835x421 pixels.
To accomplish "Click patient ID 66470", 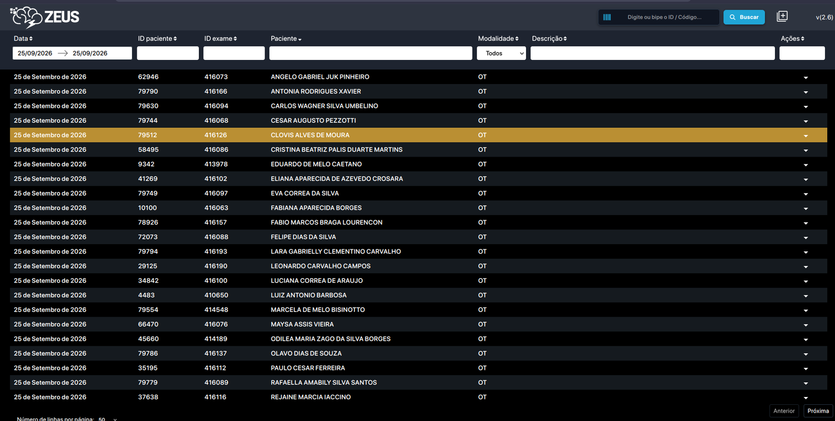I will (148, 324).
